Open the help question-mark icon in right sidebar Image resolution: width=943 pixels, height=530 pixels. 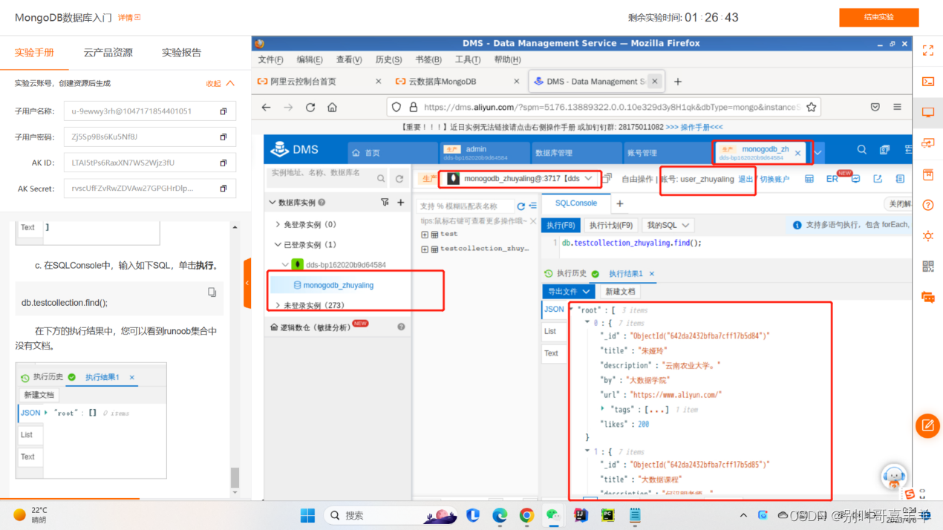click(927, 206)
